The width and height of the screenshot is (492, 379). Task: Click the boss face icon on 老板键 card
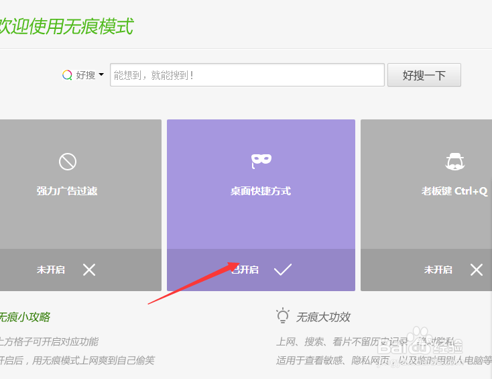coord(455,162)
